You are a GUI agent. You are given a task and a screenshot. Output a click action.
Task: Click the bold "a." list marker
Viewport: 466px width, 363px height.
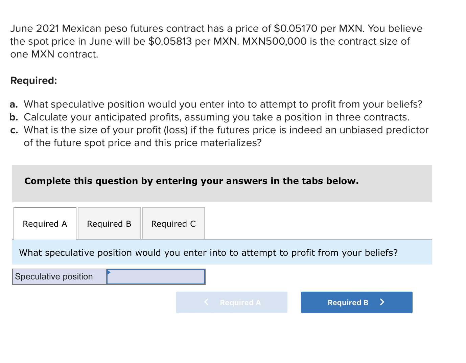pyautogui.click(x=14, y=104)
